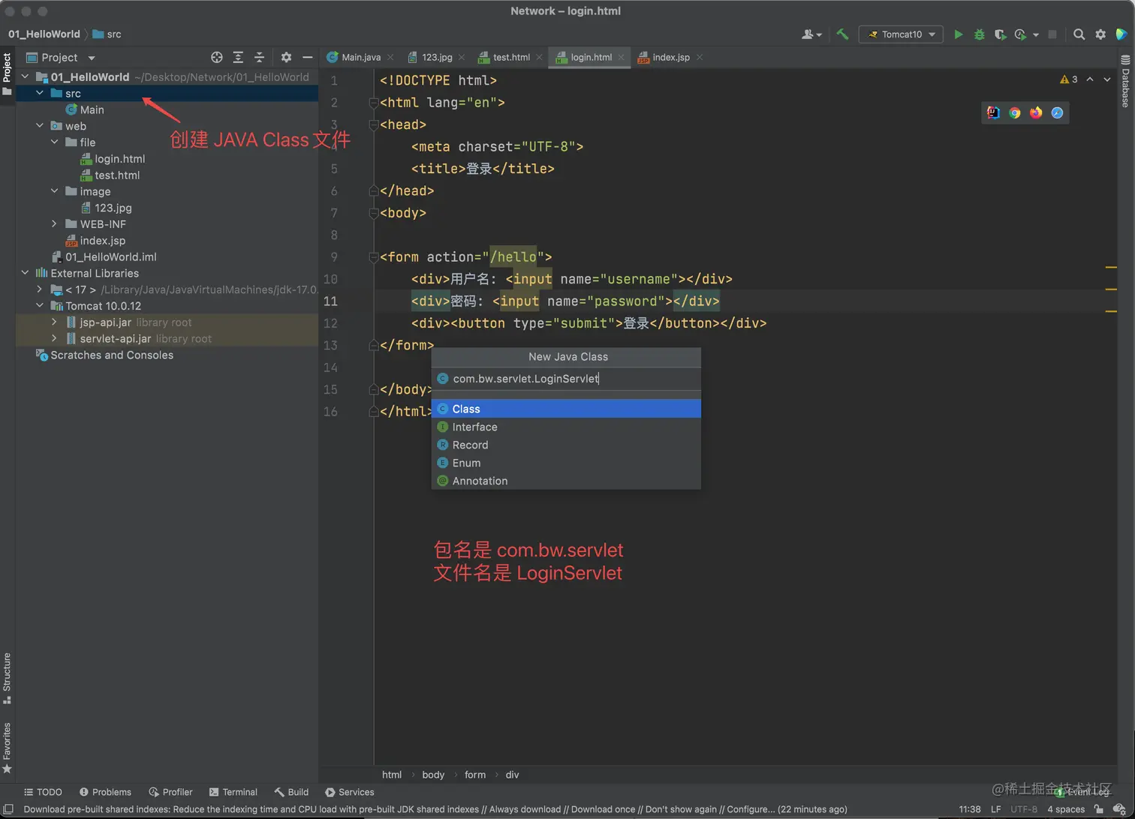1135x819 pixels.
Task: Click the JetBrains Toolbox icon at top right
Action: [x=1121, y=34]
